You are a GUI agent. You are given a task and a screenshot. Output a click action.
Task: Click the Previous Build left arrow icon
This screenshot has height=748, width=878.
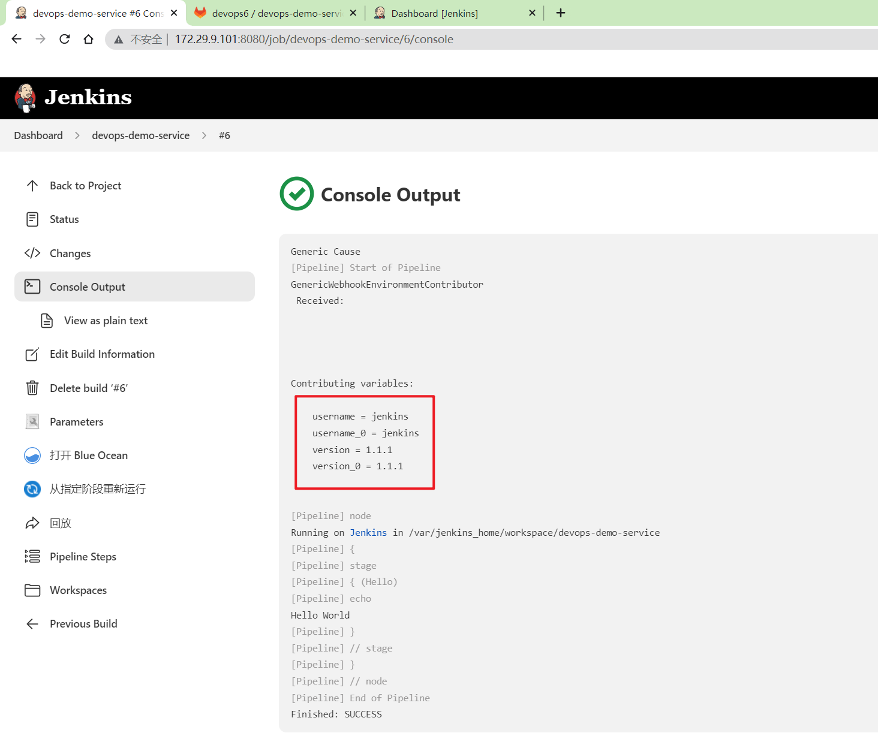click(32, 624)
